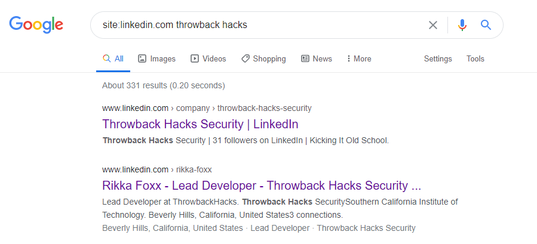Screen dimensions: 537x244
Task: Open the search Tools options
Action: point(475,58)
